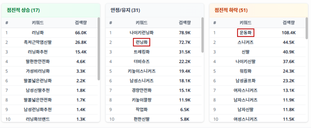
Task: Click the highlighted 런닝화 keyword
Action: 142,42
